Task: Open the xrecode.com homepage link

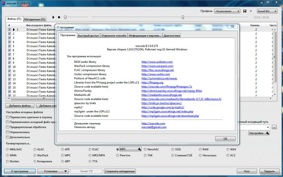Action: click(153, 123)
